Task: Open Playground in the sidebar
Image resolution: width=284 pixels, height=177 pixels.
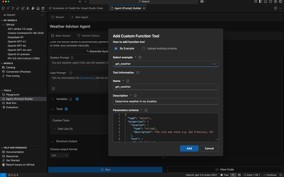Action: [13, 95]
